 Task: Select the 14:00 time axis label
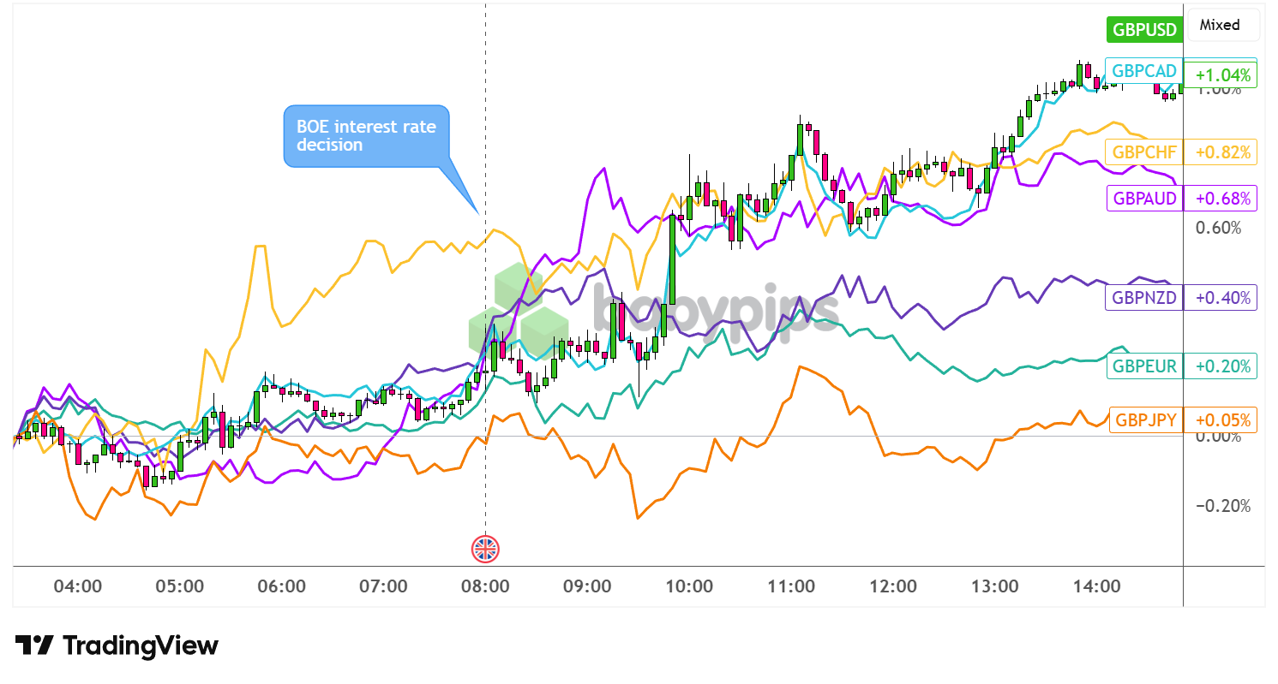(x=1098, y=586)
